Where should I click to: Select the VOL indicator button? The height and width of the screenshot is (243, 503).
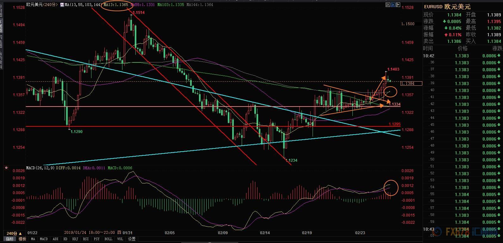(x=120, y=239)
